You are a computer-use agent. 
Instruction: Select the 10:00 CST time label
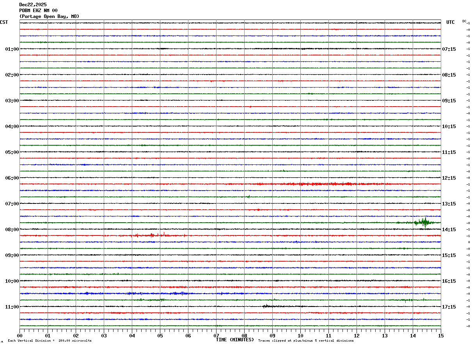tap(12, 281)
